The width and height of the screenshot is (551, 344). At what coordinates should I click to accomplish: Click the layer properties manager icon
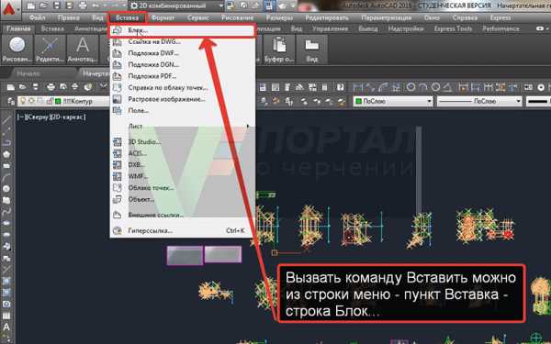11,101
